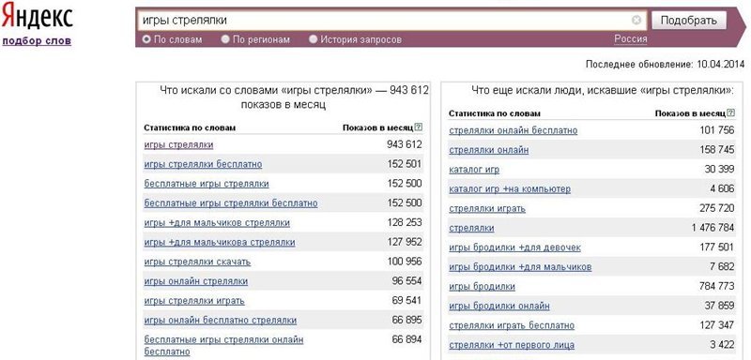751x360 pixels.
Task: Open the 'Россия' region selector
Action: tap(630, 39)
